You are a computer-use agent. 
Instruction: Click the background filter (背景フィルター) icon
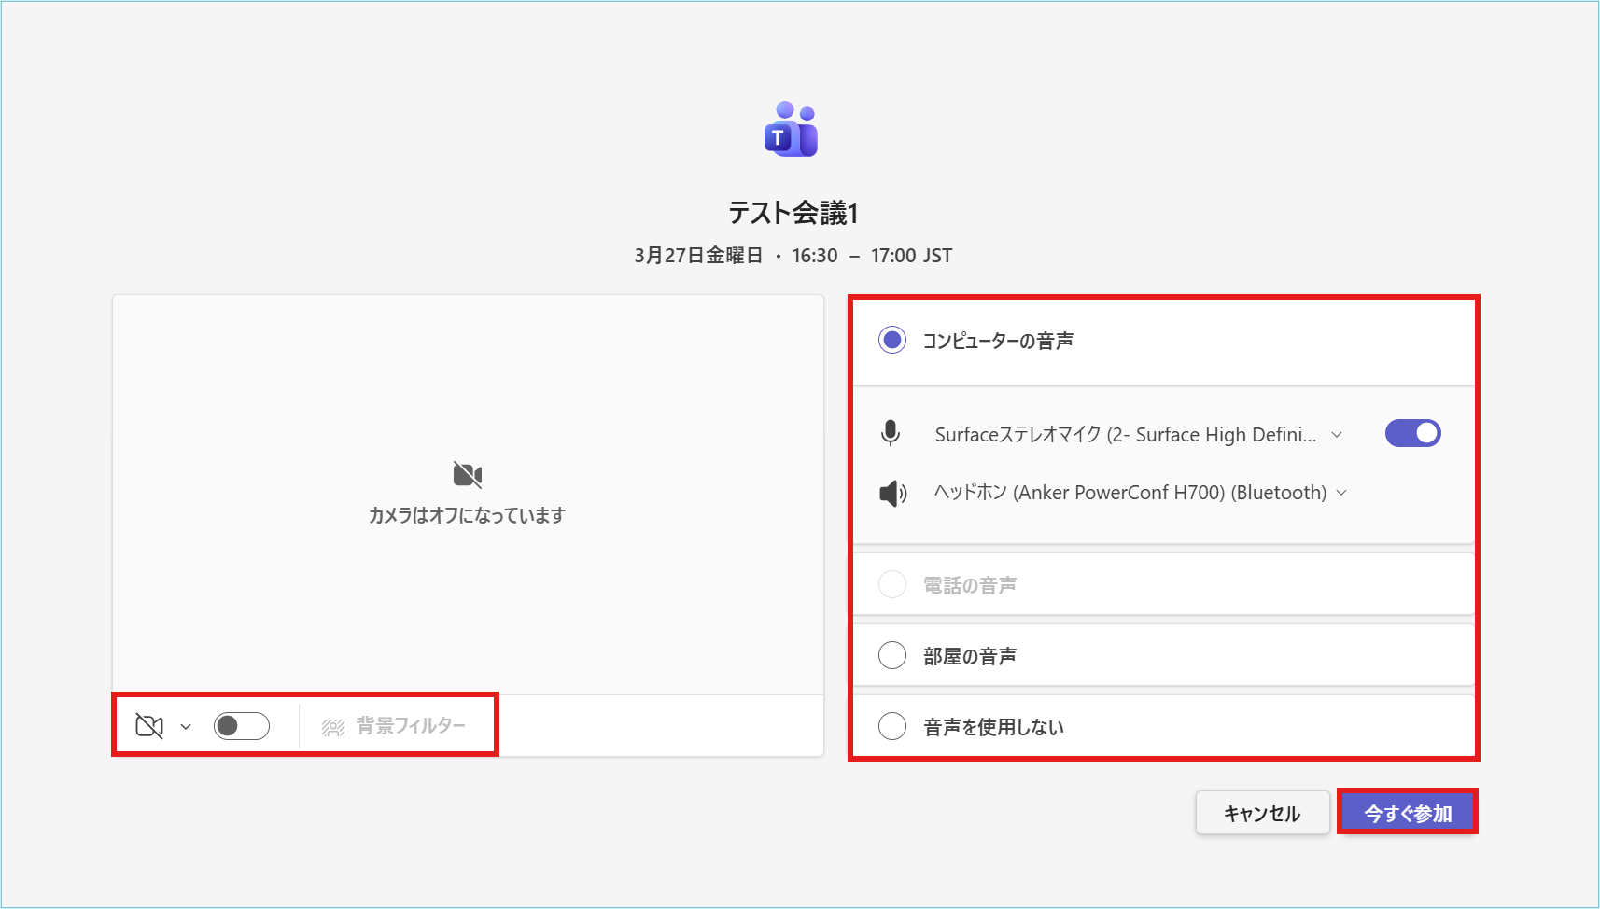[x=333, y=727]
